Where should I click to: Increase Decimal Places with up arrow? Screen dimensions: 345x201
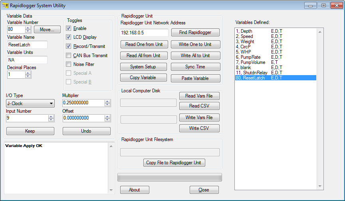tap(28, 73)
